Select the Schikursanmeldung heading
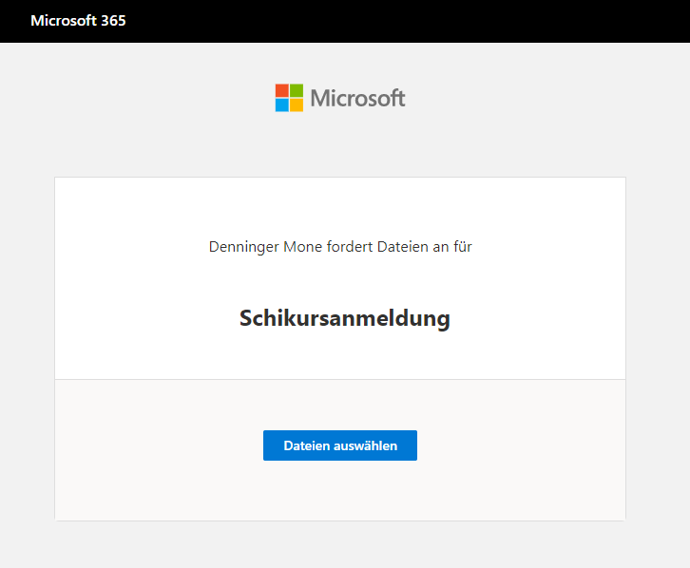This screenshot has height=568, width=690. (x=344, y=318)
